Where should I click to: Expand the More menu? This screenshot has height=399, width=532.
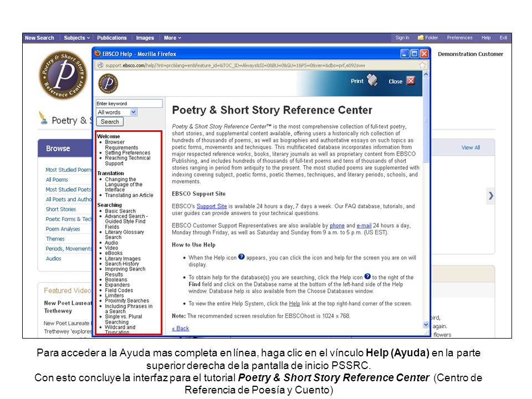tap(172, 38)
